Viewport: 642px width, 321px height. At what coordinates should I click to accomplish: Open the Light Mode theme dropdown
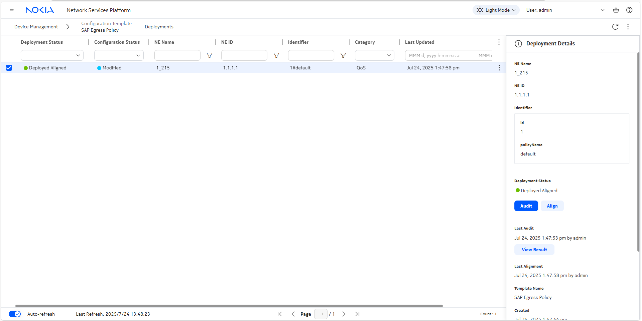tap(496, 10)
